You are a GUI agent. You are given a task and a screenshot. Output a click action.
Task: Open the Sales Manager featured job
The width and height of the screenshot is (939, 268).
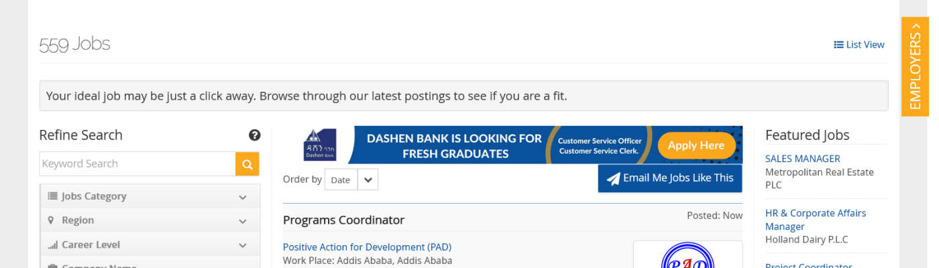(x=802, y=159)
